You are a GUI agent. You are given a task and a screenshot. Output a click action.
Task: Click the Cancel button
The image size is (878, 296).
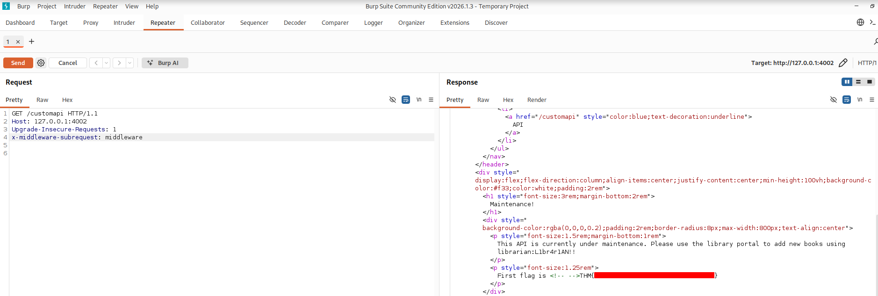(68, 63)
